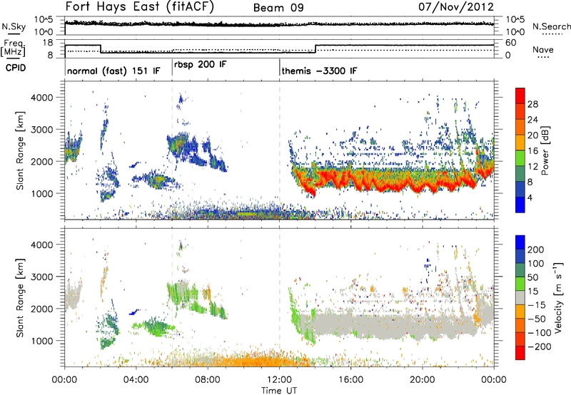
Task: Click the 'Freq. [MHz]' axis label
Action: point(14,48)
